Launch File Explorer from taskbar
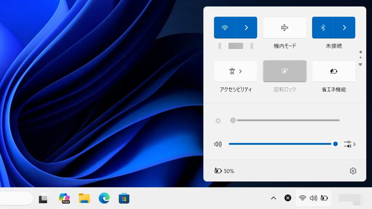372x209 pixels. 84,198
